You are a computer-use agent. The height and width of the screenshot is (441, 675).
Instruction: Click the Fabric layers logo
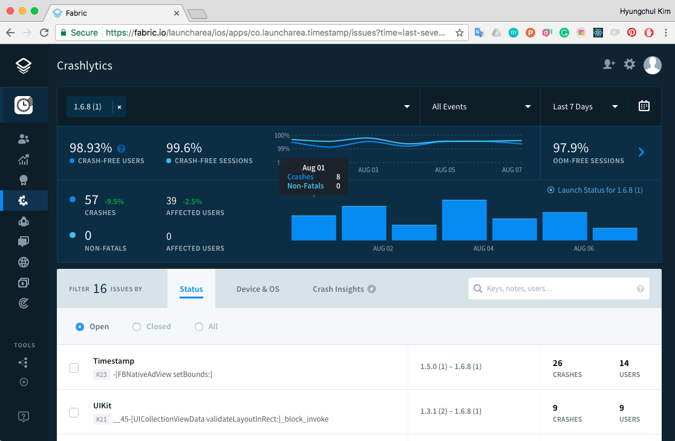tap(23, 66)
